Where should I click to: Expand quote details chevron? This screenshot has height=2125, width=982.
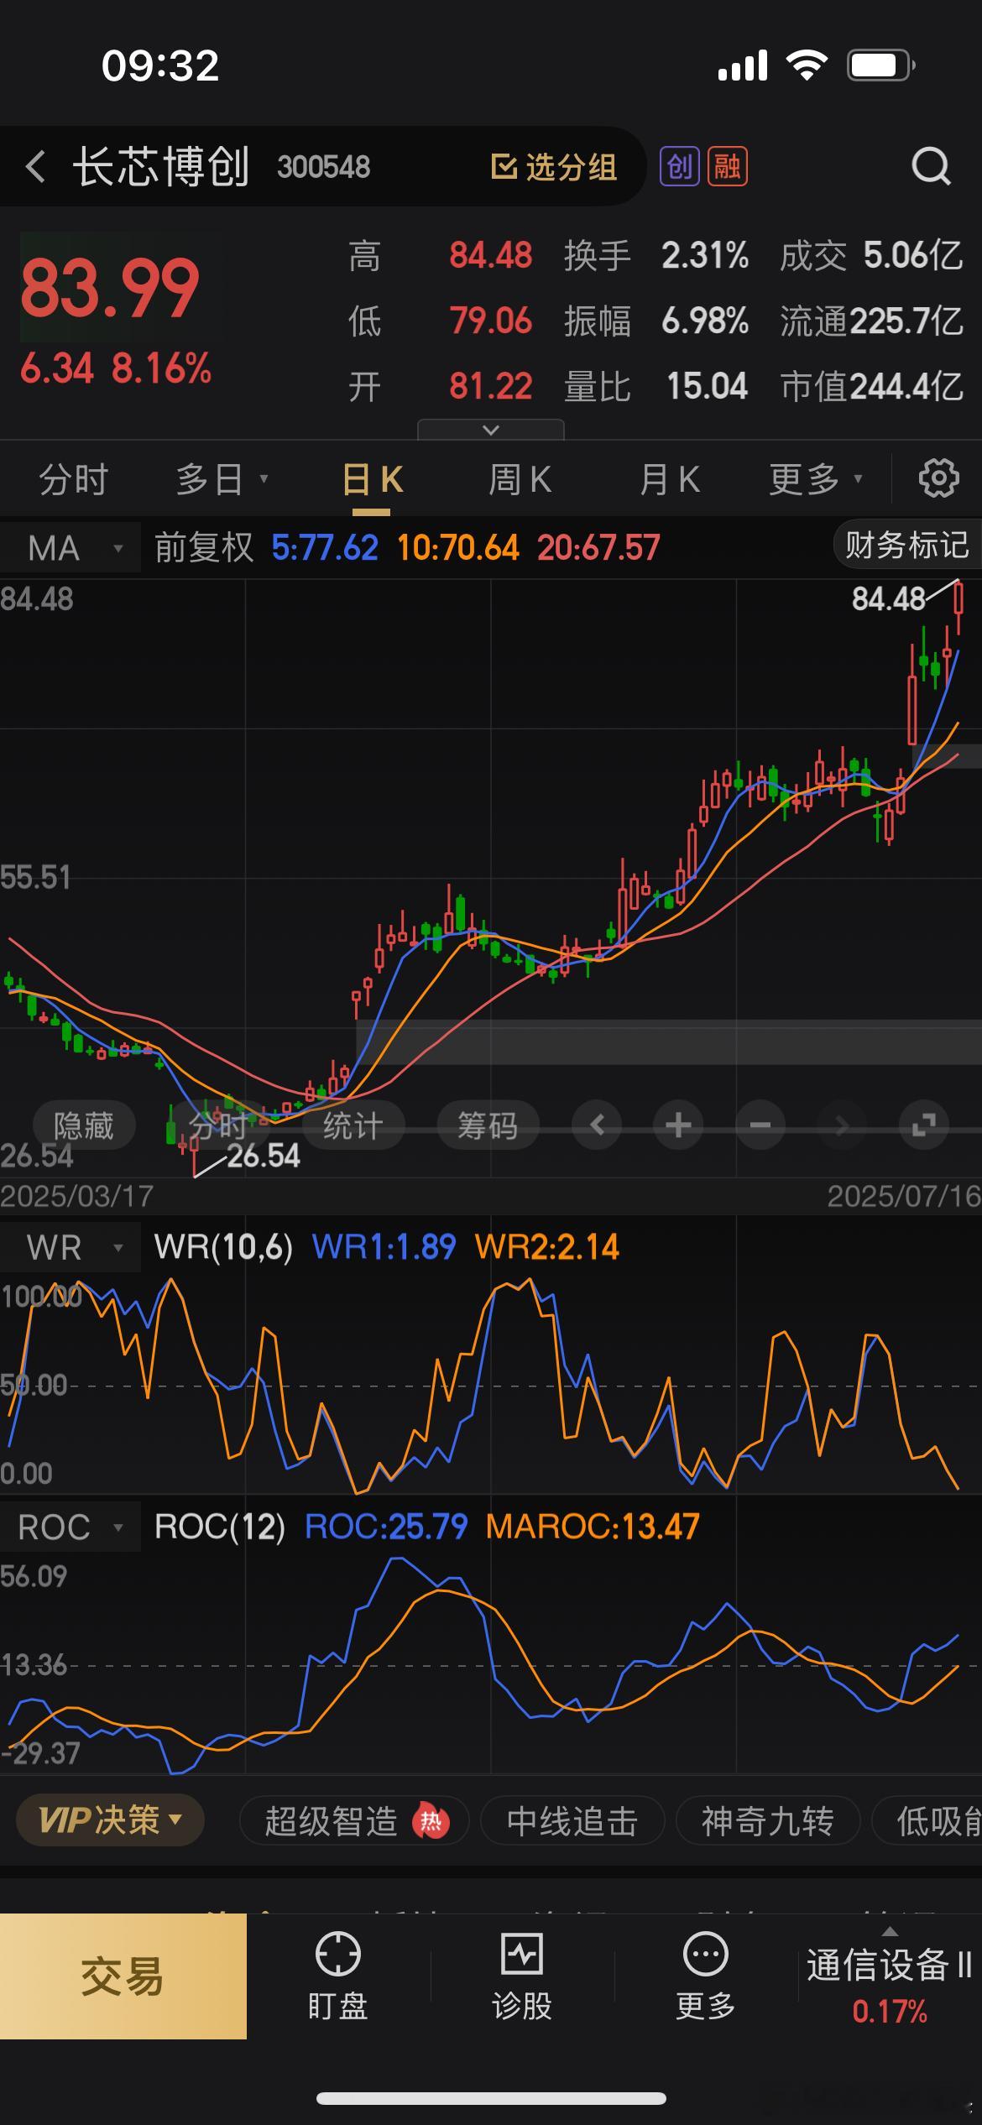491,430
